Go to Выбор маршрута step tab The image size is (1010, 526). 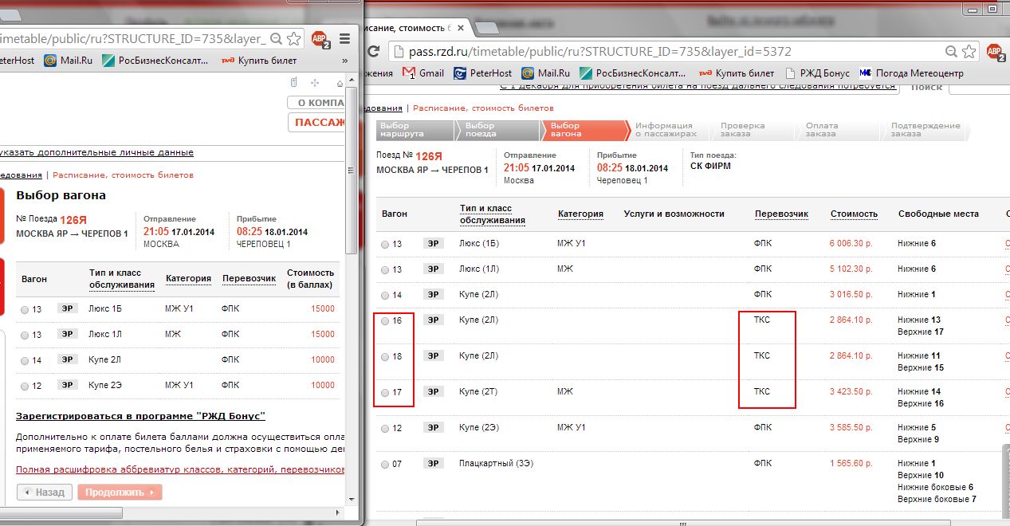pos(406,130)
